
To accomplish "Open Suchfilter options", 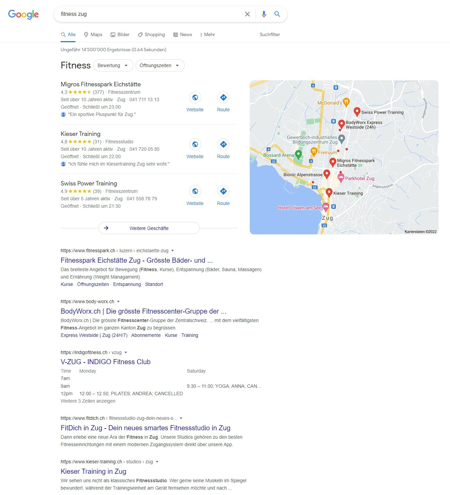I will click(270, 34).
